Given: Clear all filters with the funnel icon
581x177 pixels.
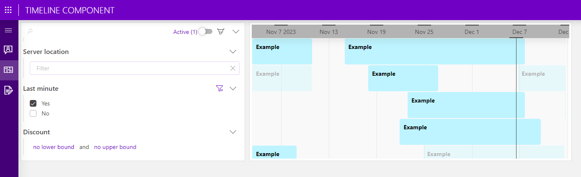Looking at the screenshot, I should point(221,31).
